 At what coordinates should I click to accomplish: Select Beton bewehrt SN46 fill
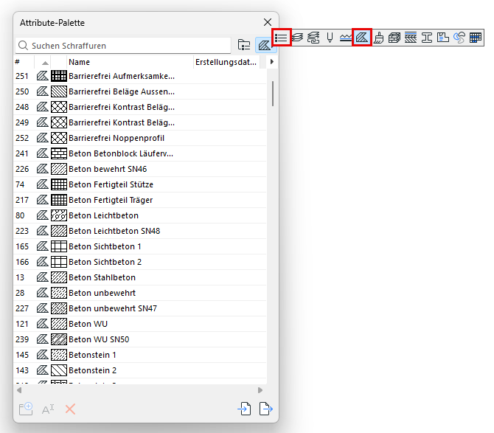(x=140, y=169)
